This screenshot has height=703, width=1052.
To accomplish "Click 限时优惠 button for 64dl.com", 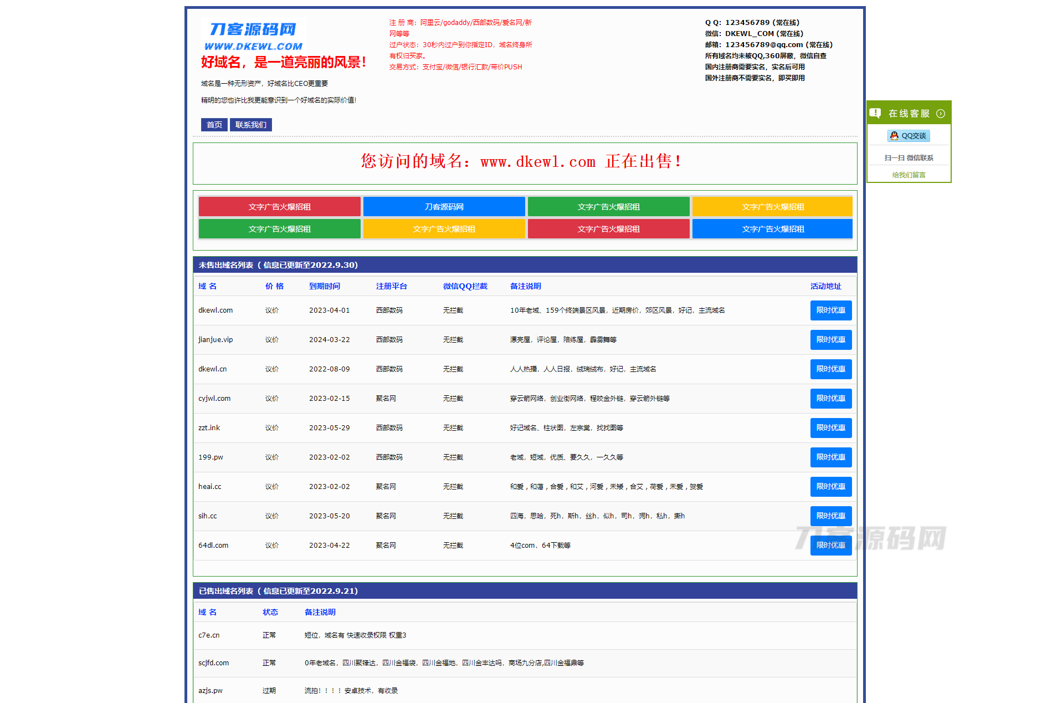I will pos(830,546).
